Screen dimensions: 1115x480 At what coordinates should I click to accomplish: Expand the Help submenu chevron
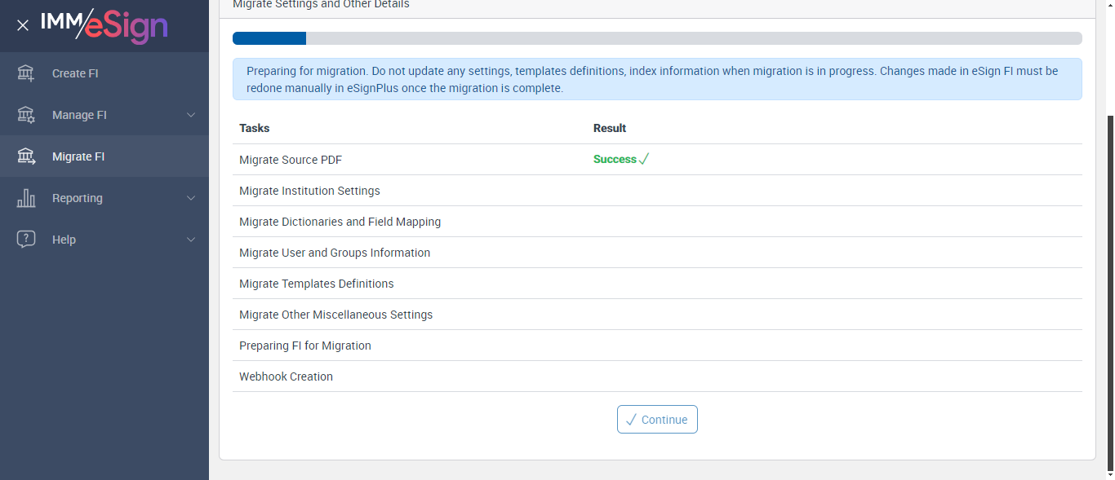click(191, 240)
